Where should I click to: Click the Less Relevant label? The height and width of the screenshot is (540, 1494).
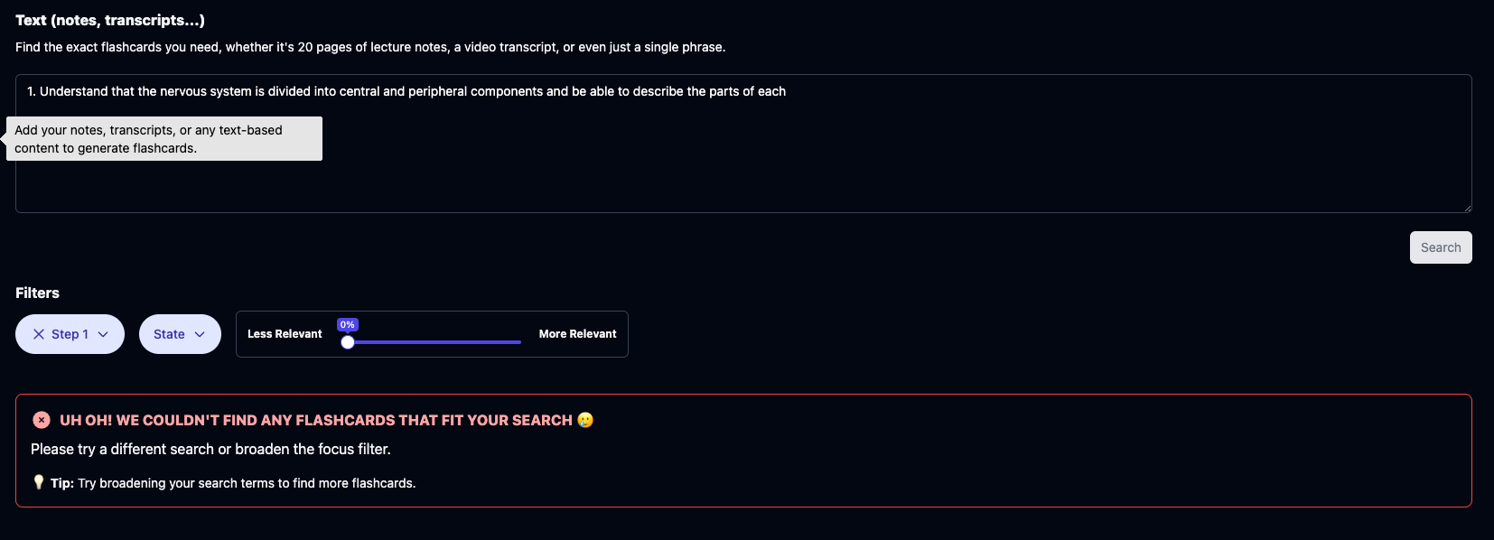(285, 334)
